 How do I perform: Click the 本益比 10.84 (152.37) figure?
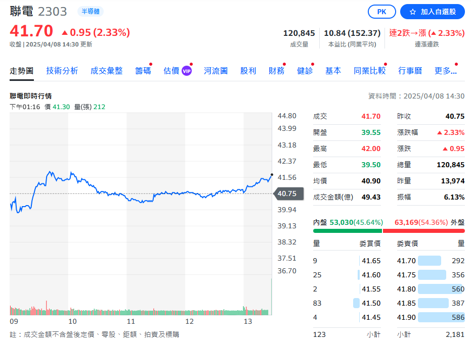click(352, 33)
